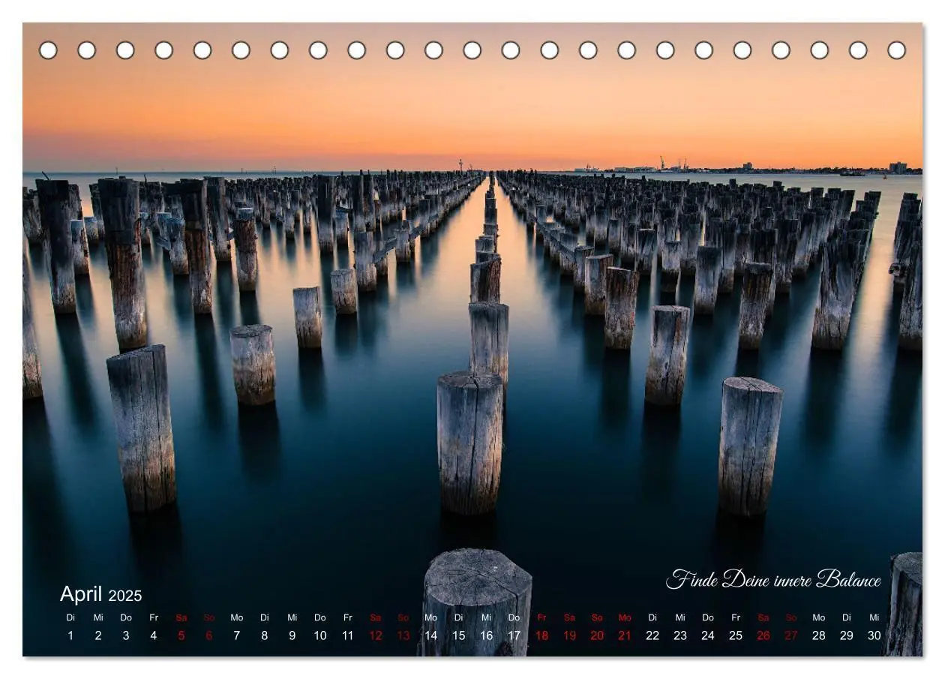Choose day 22 in the date strip
Screen dimensions: 945x679
click(652, 635)
